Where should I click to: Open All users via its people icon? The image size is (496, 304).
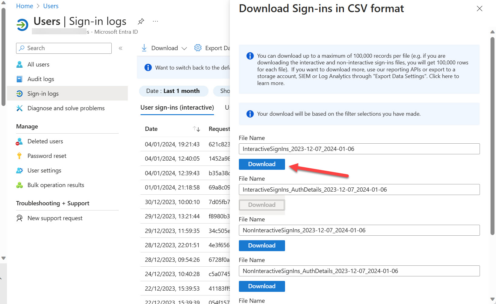19,64
